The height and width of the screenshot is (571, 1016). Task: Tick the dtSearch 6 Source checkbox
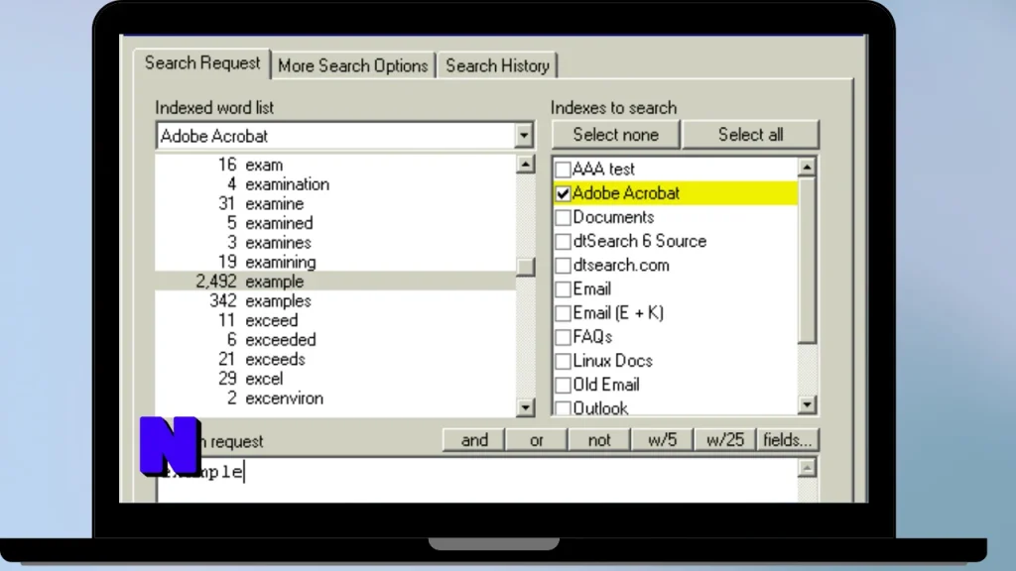click(563, 242)
